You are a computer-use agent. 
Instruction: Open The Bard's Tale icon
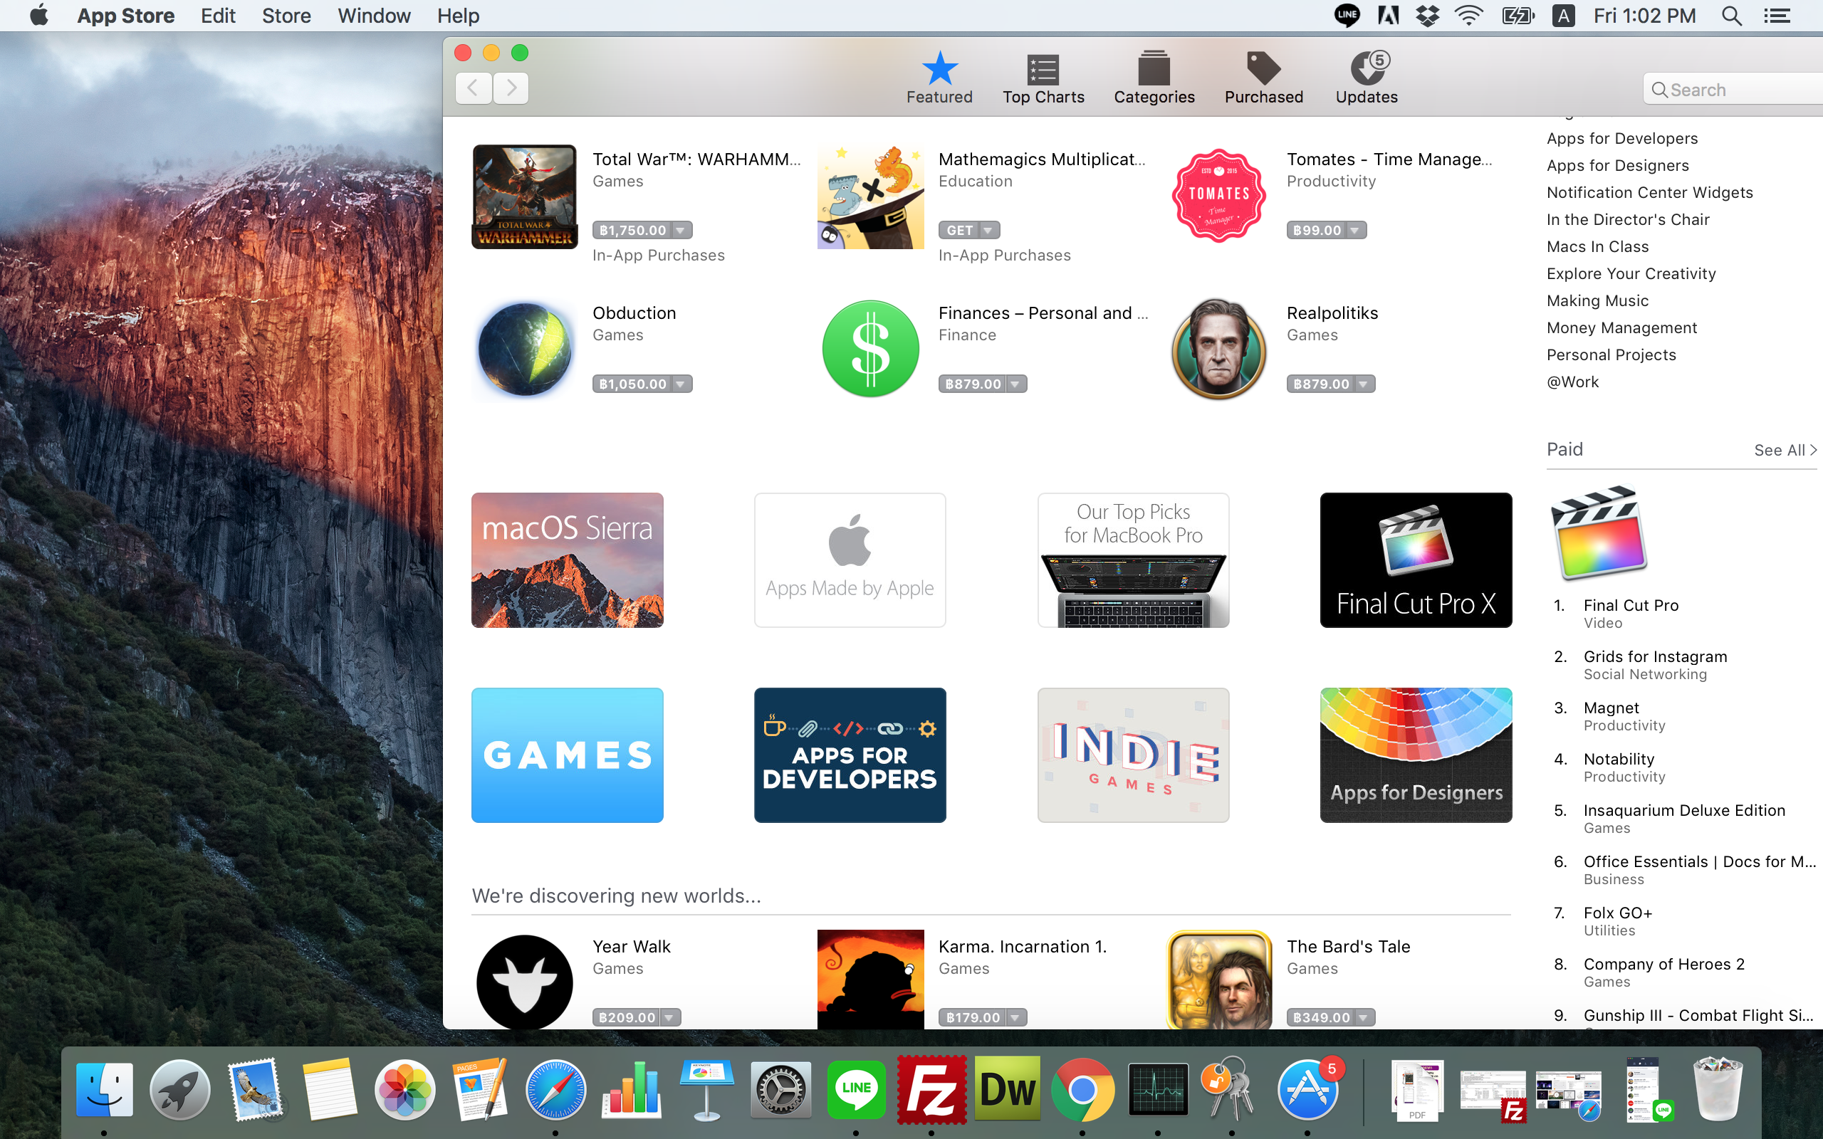point(1218,980)
